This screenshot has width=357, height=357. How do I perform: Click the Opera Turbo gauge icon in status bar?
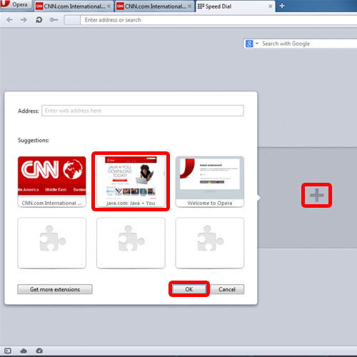39,351
